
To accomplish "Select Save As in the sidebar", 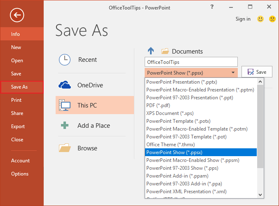I will [x=22, y=87].
